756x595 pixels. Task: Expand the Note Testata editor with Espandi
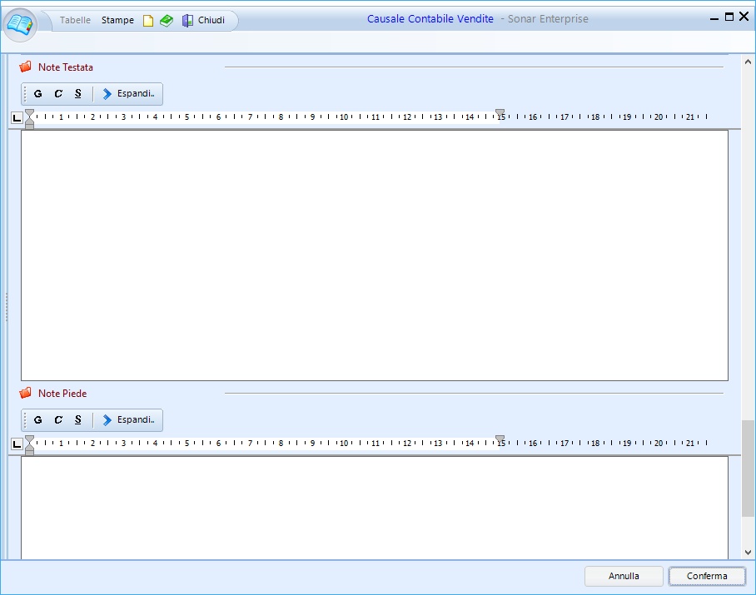[x=129, y=94]
